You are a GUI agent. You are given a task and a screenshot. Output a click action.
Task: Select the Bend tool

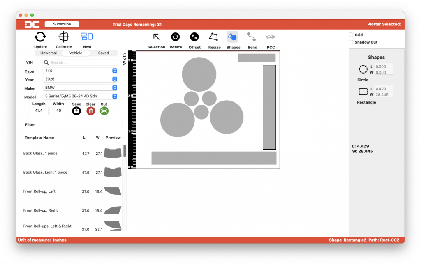click(252, 37)
